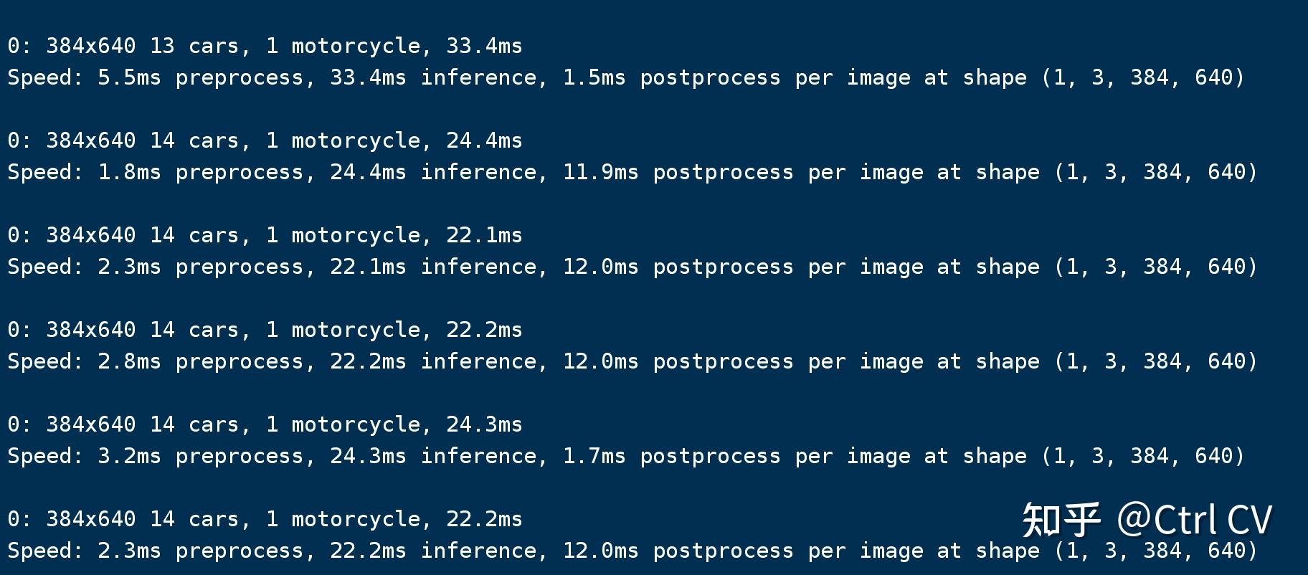Click the detection line ending in 33.4ms
Viewport: 1308px width, 575px height.
pos(265,46)
